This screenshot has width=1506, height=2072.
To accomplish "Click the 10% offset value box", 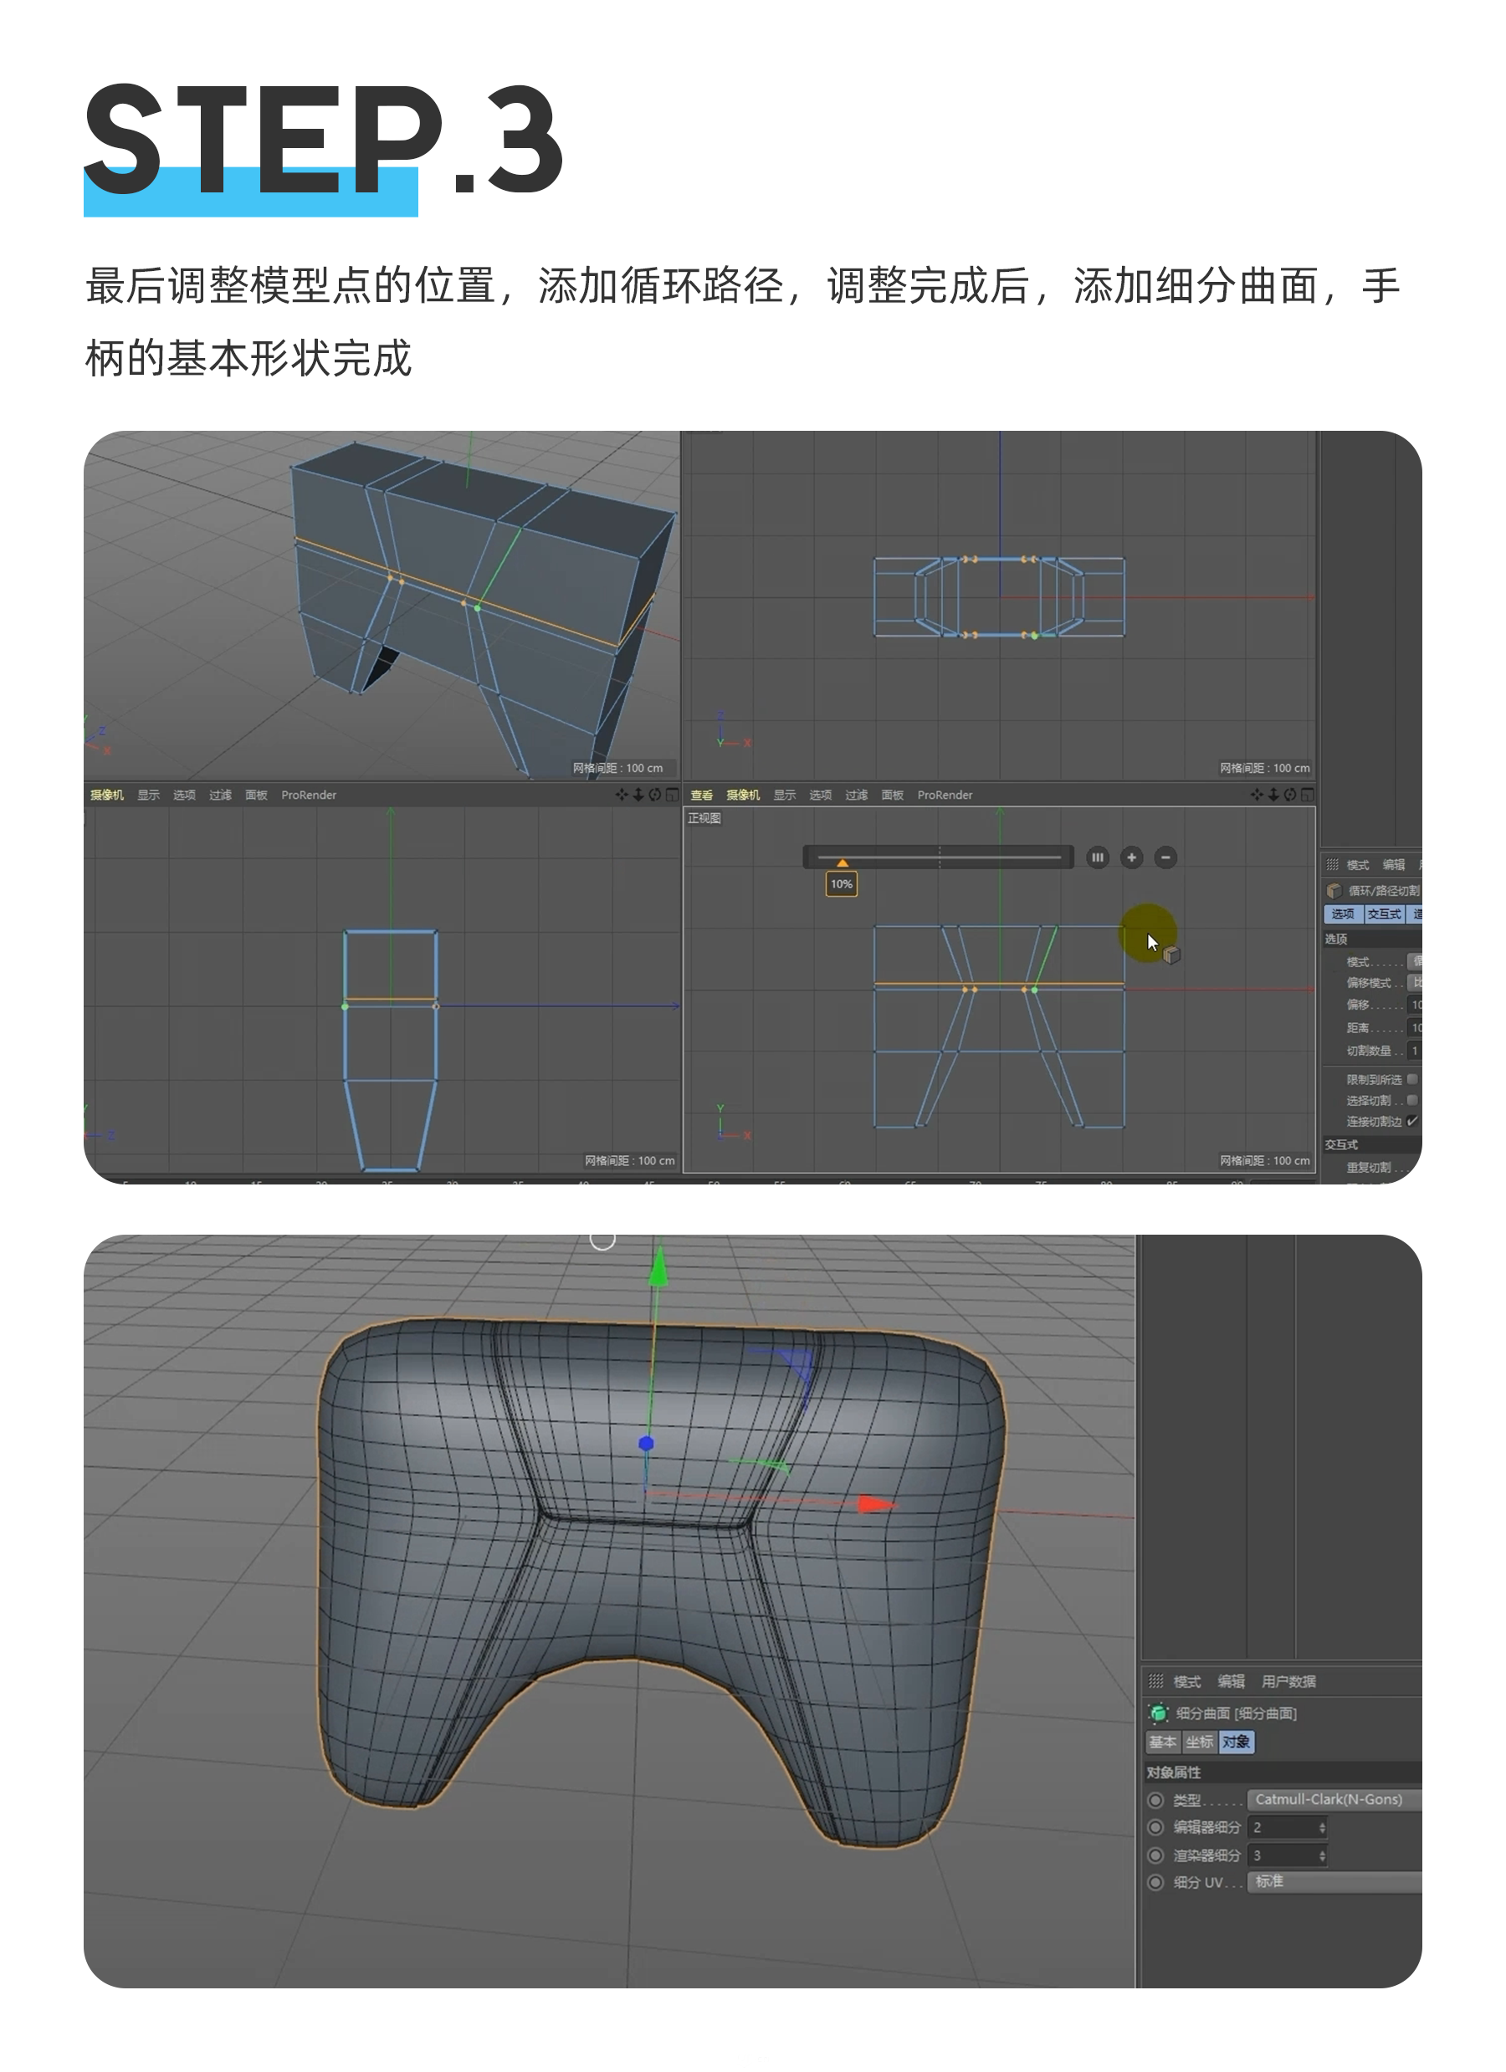I will 841,883.
